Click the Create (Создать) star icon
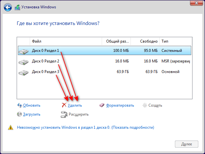The height and width of the screenshot is (154, 205). [145, 105]
